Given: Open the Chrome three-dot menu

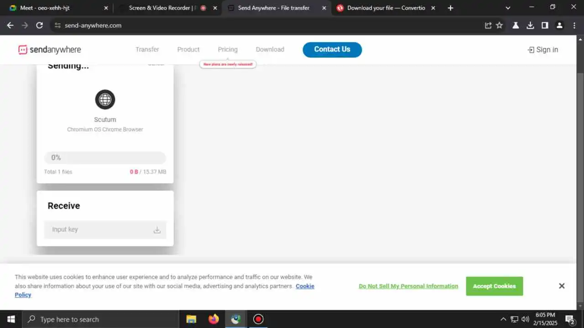Looking at the screenshot, I should (574, 26).
